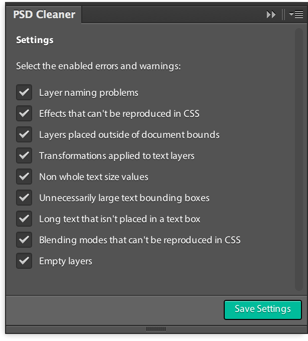
Task: Select the PSD Cleaner tab
Action: coord(44,15)
